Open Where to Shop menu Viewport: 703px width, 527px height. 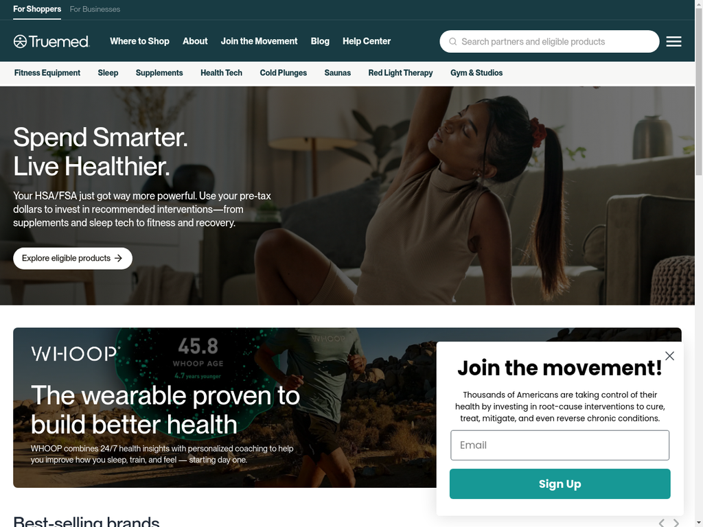click(x=139, y=41)
